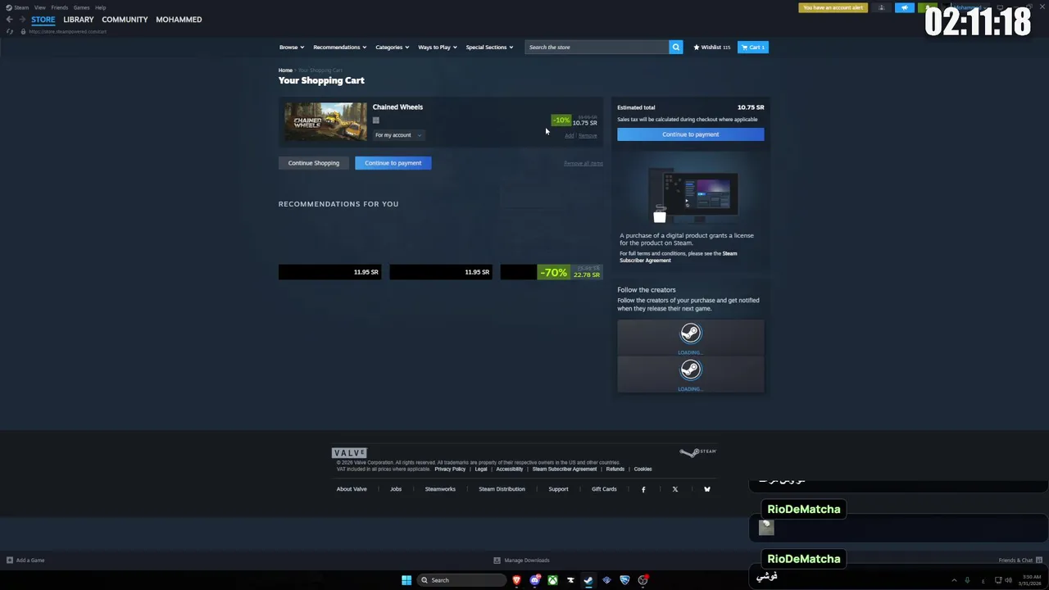Screen dimensions: 1049x590
Task: Click the Home breadcrumb link
Action: [x=285, y=70]
